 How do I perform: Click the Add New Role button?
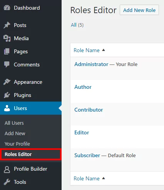point(139,10)
